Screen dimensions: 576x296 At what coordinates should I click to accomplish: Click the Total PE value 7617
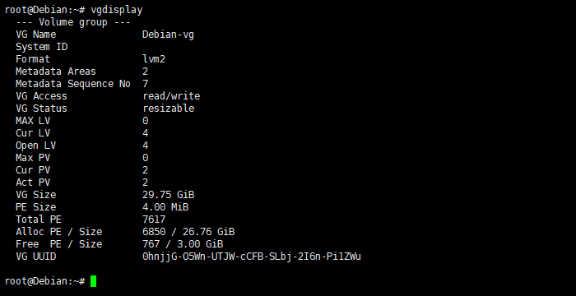pos(154,220)
